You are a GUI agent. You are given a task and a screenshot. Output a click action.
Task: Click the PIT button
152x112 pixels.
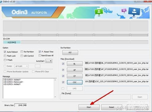point(70,52)
